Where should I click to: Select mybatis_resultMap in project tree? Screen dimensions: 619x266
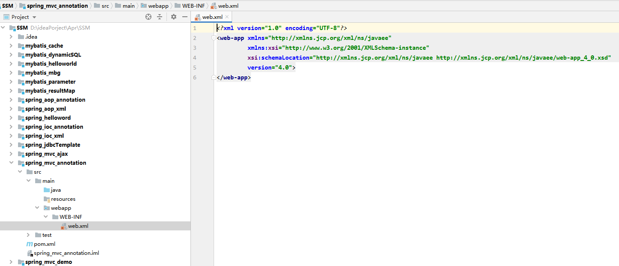[x=50, y=91]
